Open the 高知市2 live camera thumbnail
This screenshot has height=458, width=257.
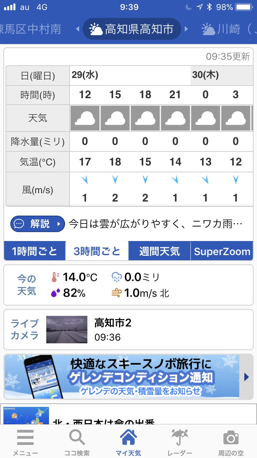click(67, 330)
